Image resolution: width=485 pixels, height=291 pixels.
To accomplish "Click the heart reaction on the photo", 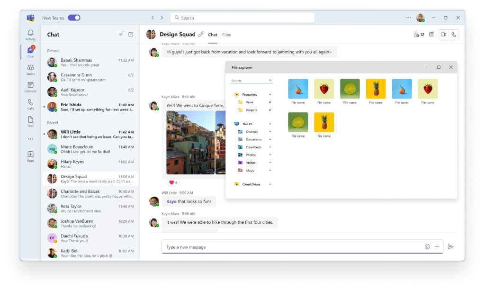I will coord(172,182).
